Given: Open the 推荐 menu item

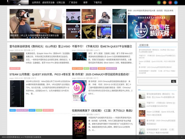Looking at the screenshot, I should tap(85, 3).
